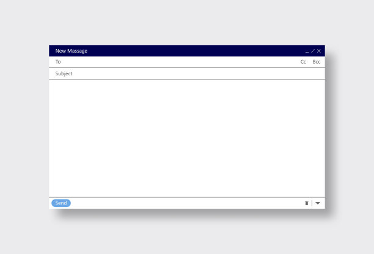This screenshot has height=254, width=374.
Task: Place cursor in the message body area
Action: pos(186,138)
